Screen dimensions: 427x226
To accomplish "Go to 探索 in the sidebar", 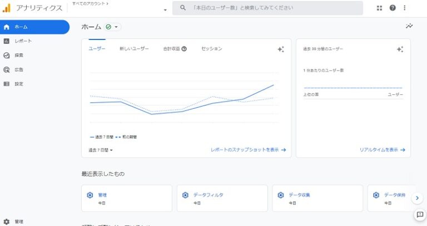I will (x=19, y=56).
